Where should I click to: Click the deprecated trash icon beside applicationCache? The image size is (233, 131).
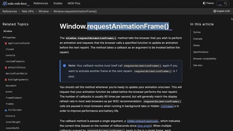(x=6, y=43)
